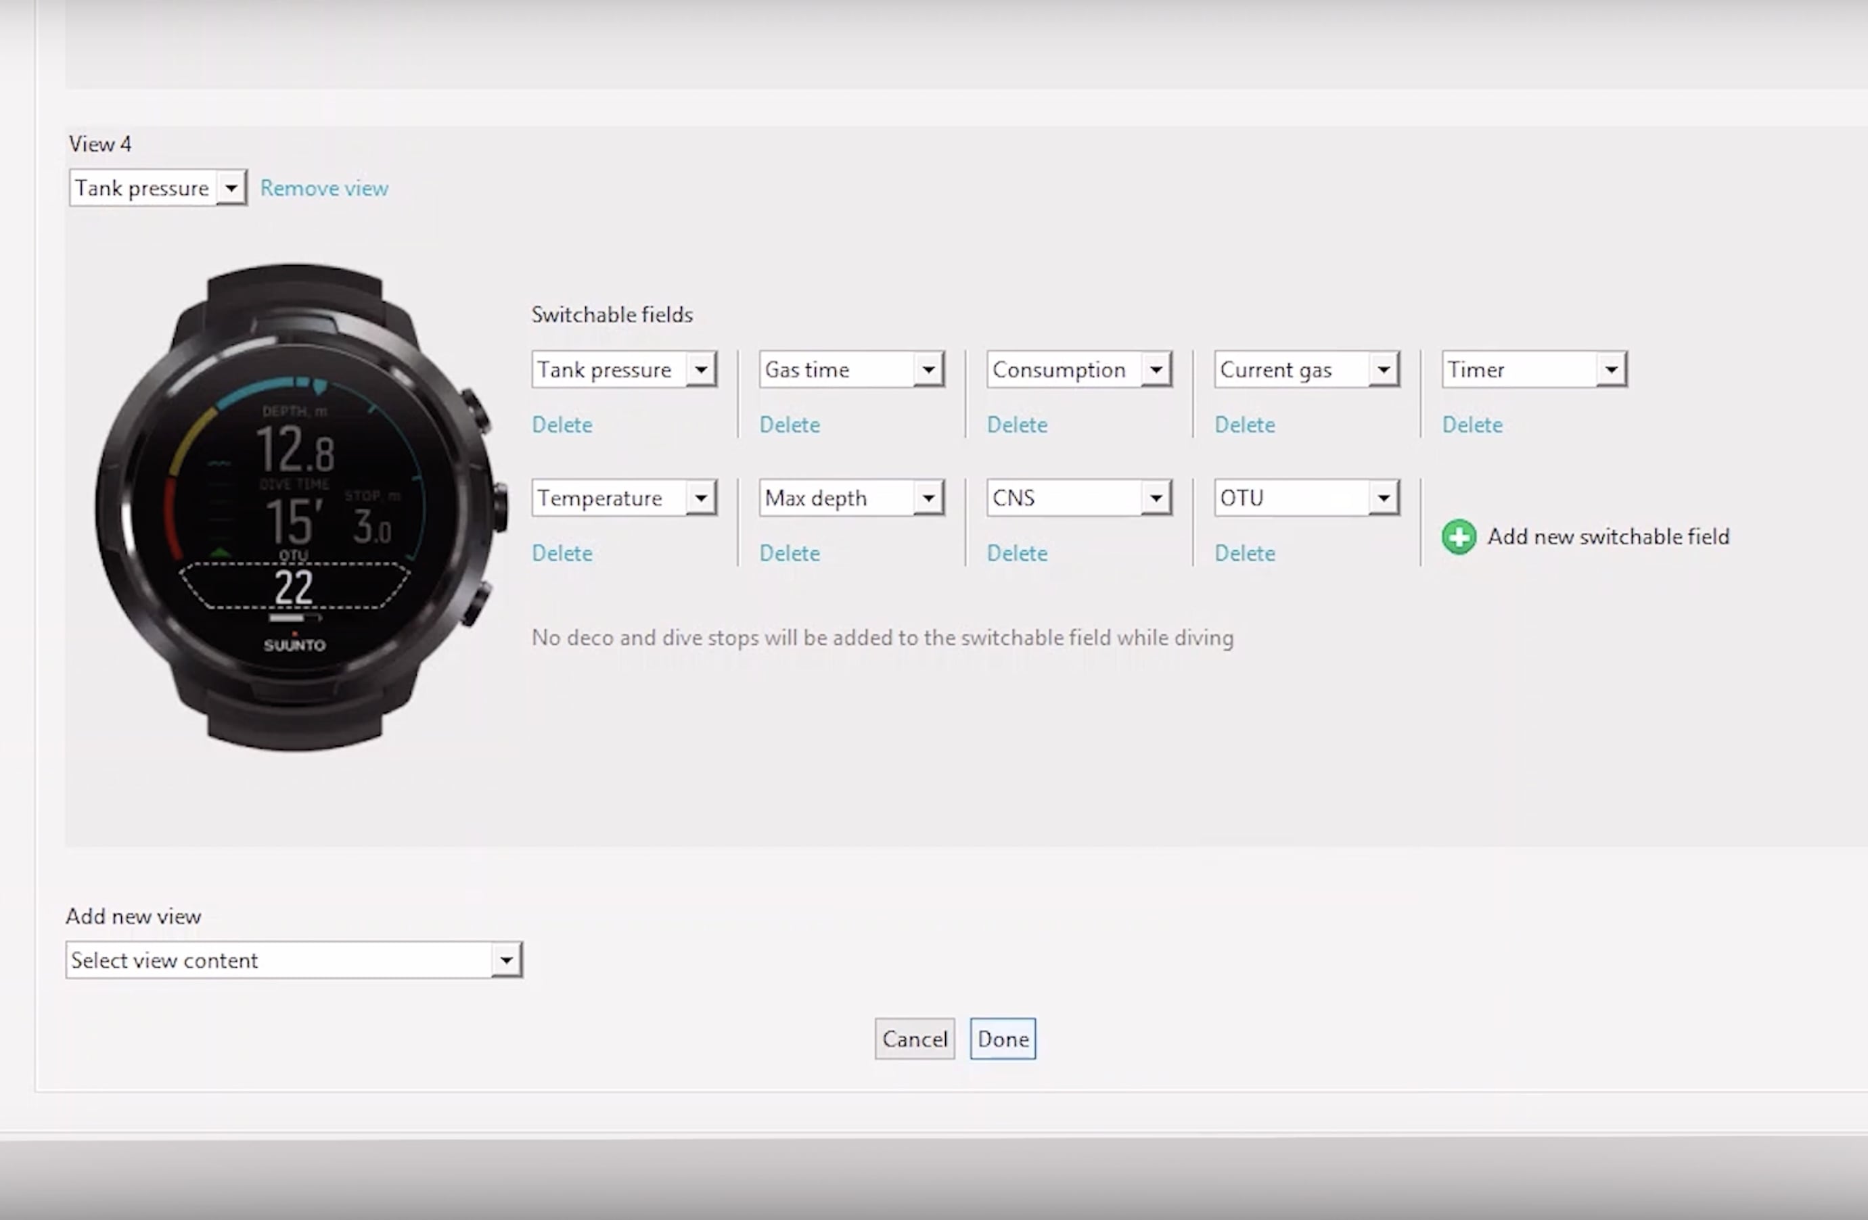Click the Done button to save settings
Screen dimensions: 1868x1220
pos(1003,1039)
